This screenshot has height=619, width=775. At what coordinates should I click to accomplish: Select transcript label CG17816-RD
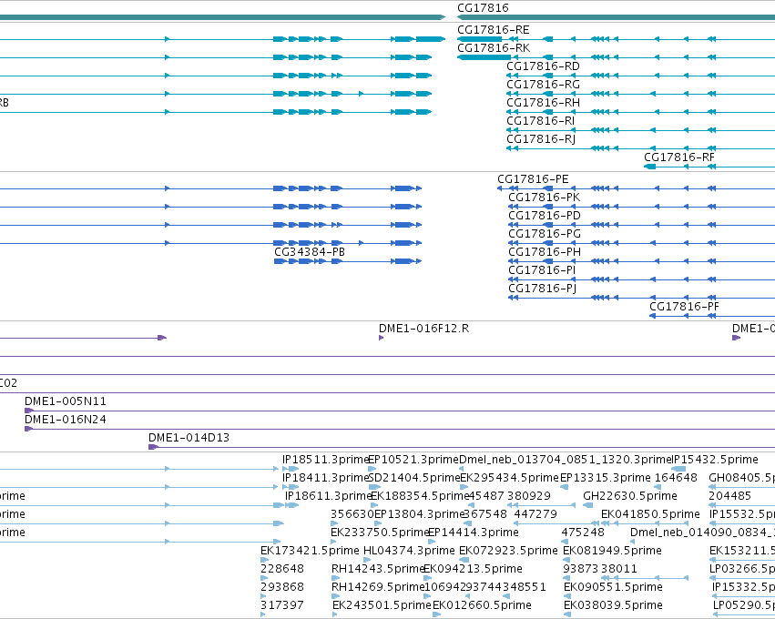click(543, 66)
